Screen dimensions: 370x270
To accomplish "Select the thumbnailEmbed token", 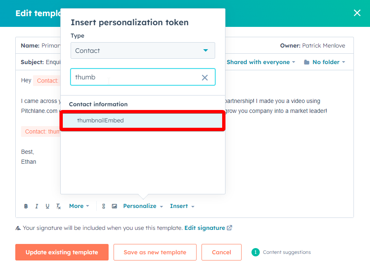I will (142, 120).
